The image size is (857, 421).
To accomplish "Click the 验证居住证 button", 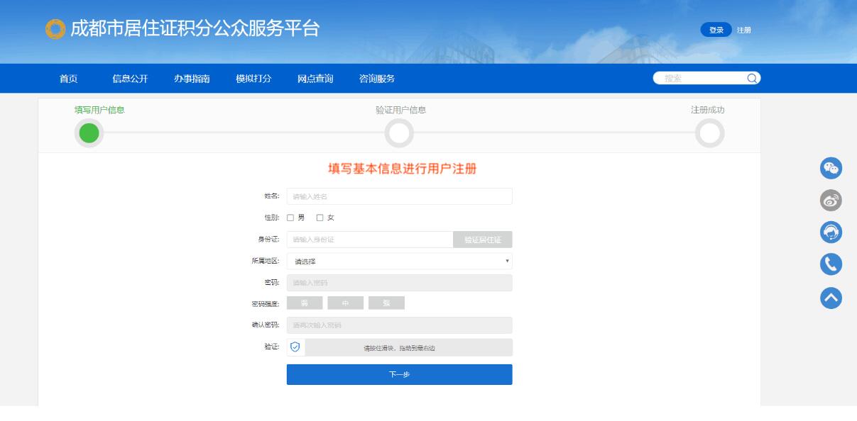I will click(482, 240).
